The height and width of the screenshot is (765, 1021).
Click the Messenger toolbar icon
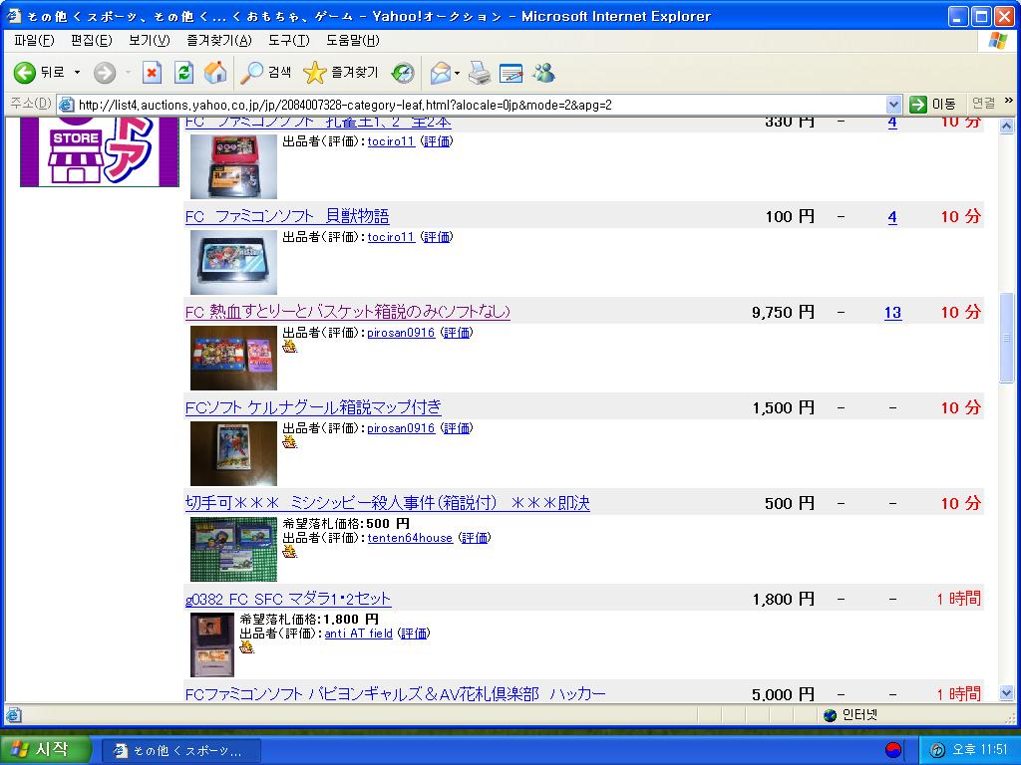point(543,73)
